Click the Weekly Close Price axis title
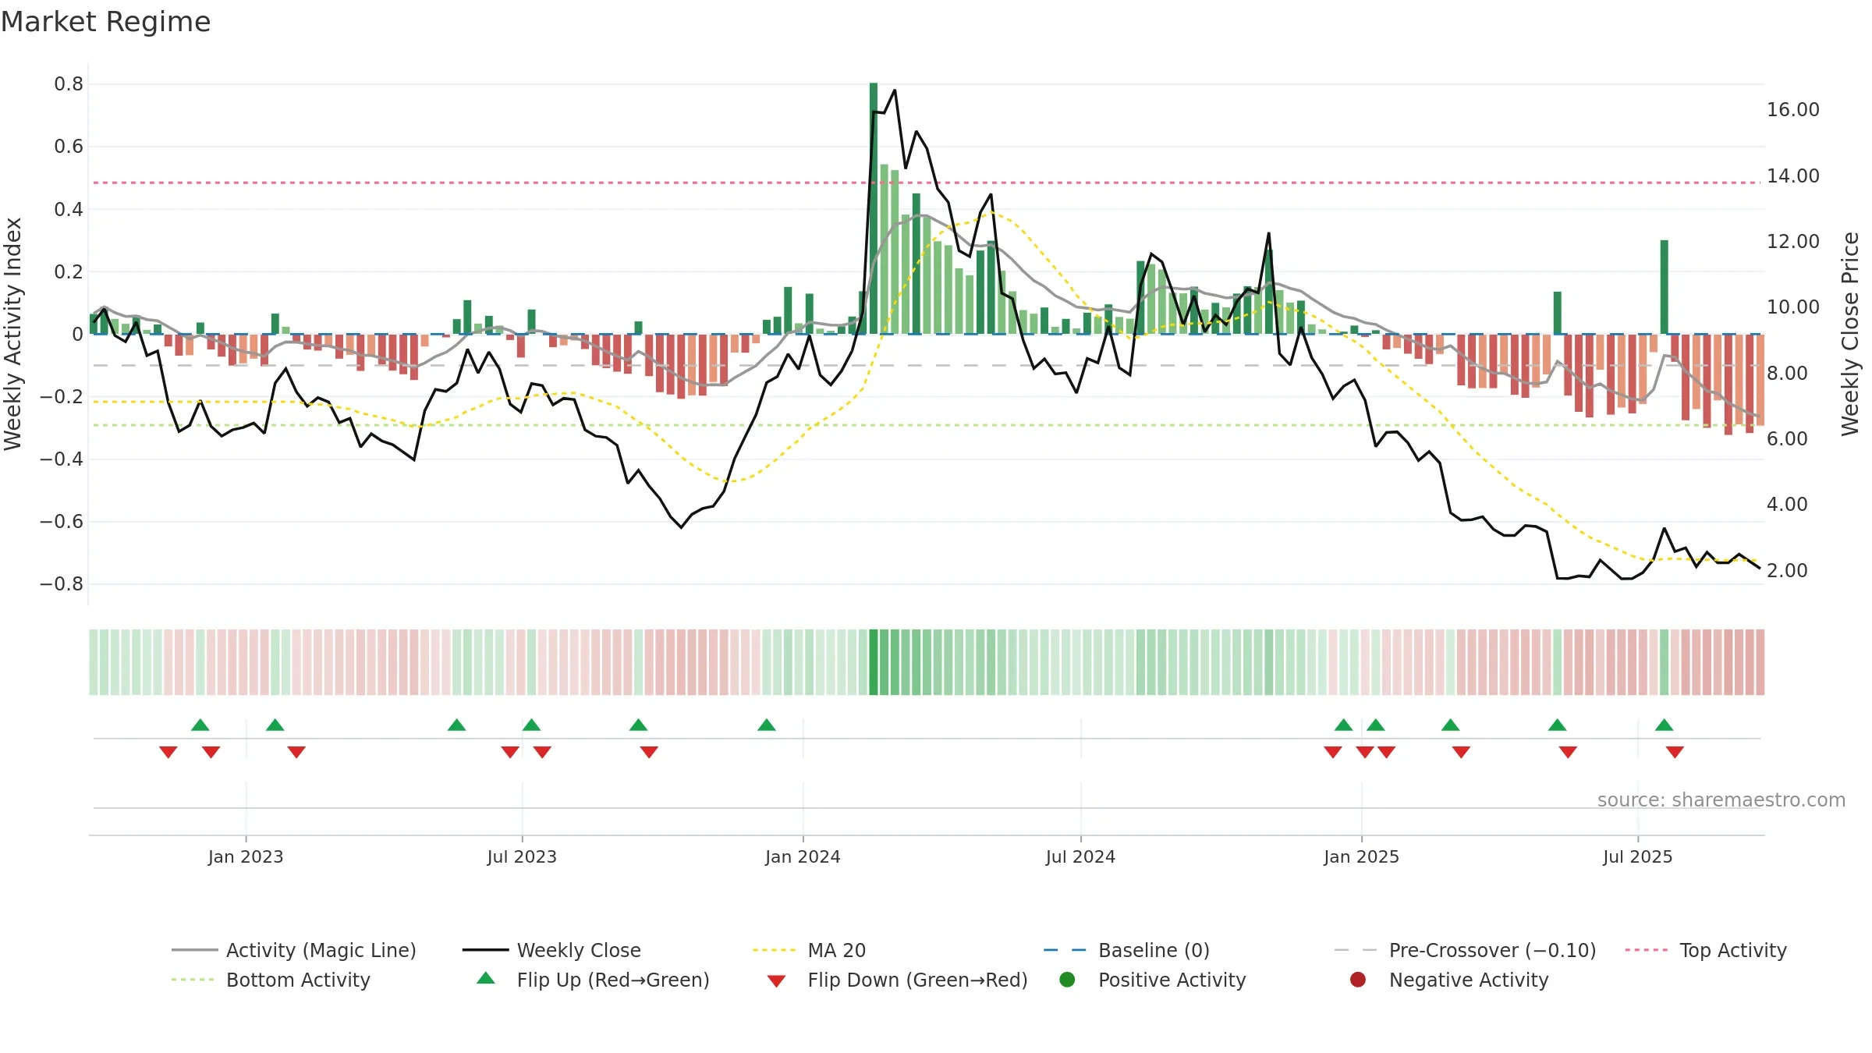Viewport: 1872px width, 1053px height. [1850, 334]
